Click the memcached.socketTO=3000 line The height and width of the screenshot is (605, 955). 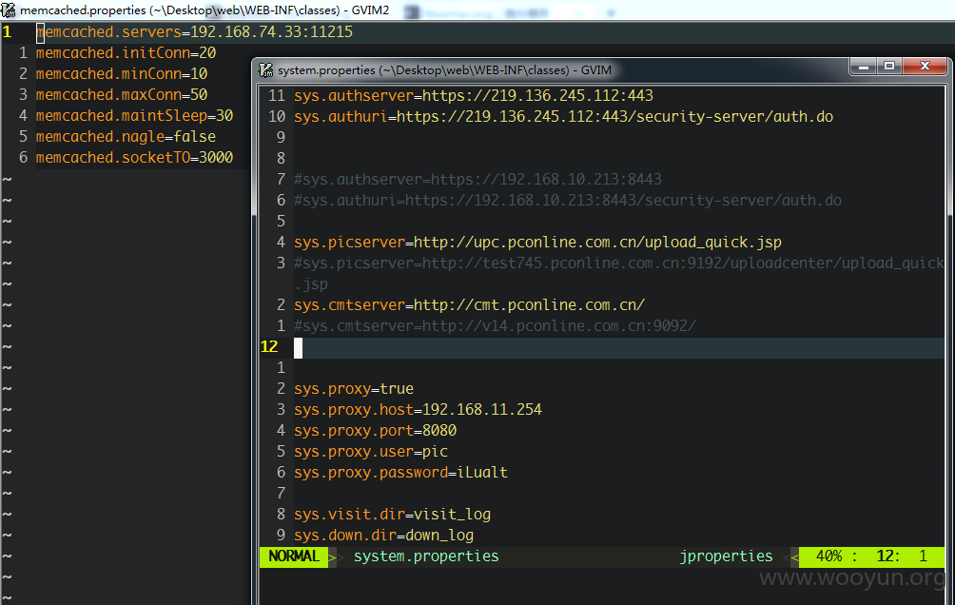click(135, 157)
